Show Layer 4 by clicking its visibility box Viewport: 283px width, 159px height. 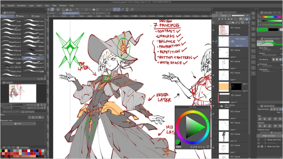(x=213, y=64)
